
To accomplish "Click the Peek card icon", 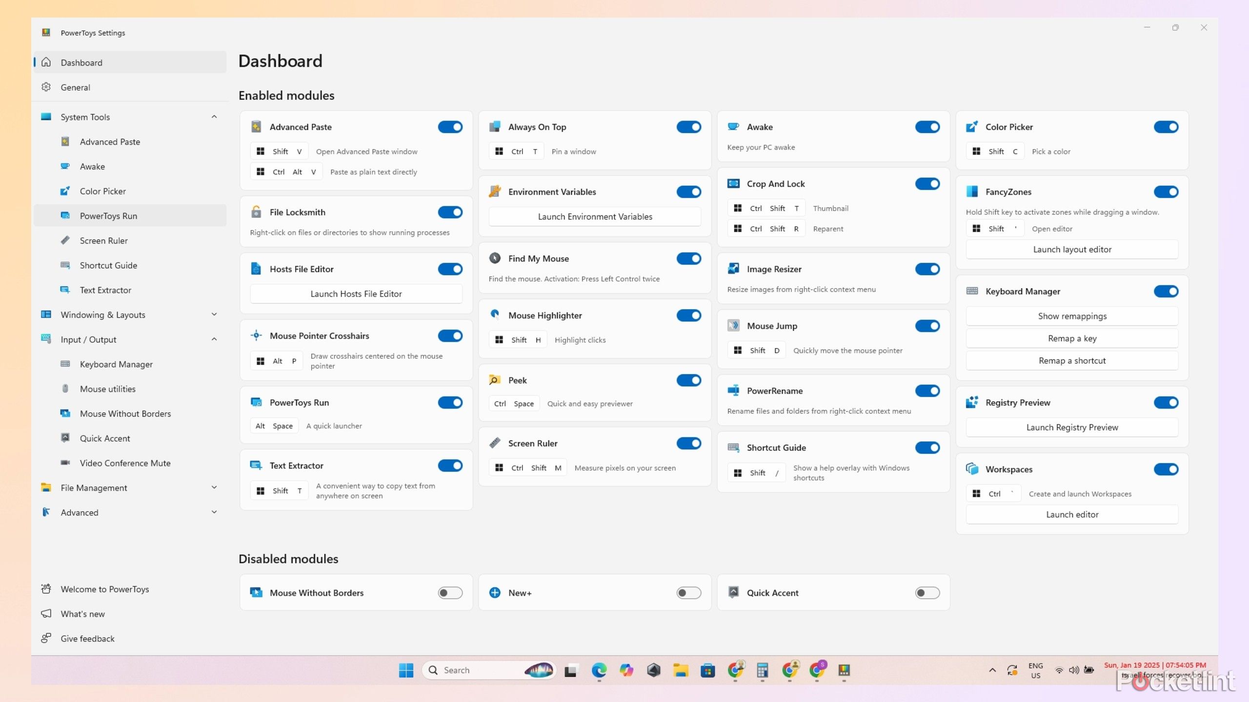I will [x=495, y=380].
